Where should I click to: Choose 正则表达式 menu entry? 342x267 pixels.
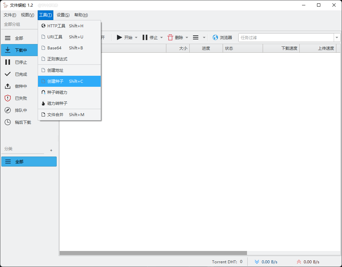(69, 59)
